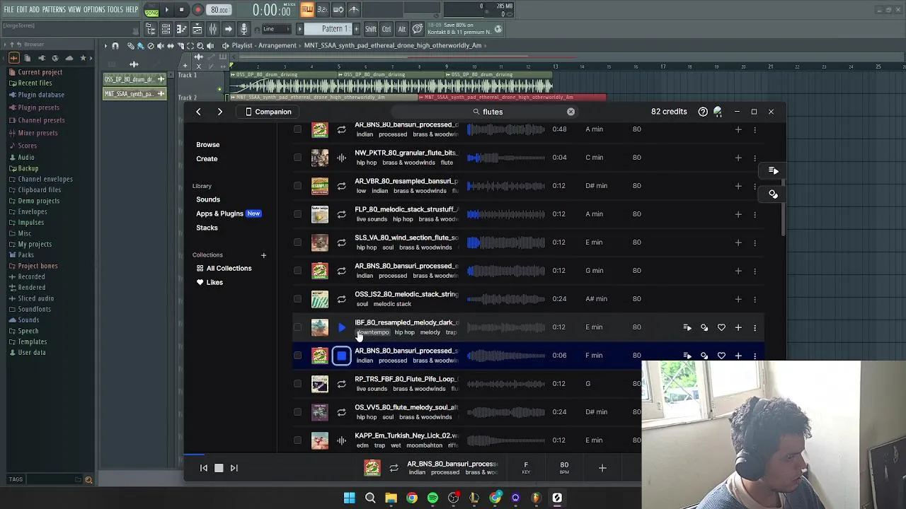Add the playing sample using the bottom player plus
The image size is (906, 509).
[x=602, y=468]
